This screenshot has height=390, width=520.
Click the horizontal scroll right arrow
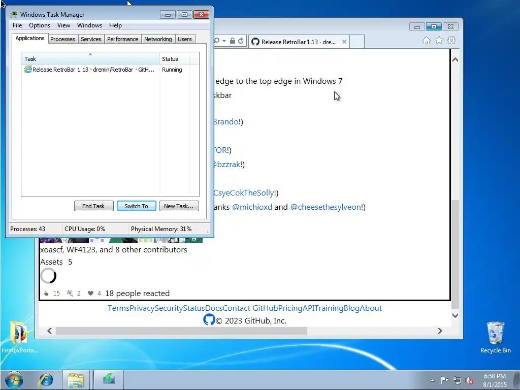(x=440, y=331)
